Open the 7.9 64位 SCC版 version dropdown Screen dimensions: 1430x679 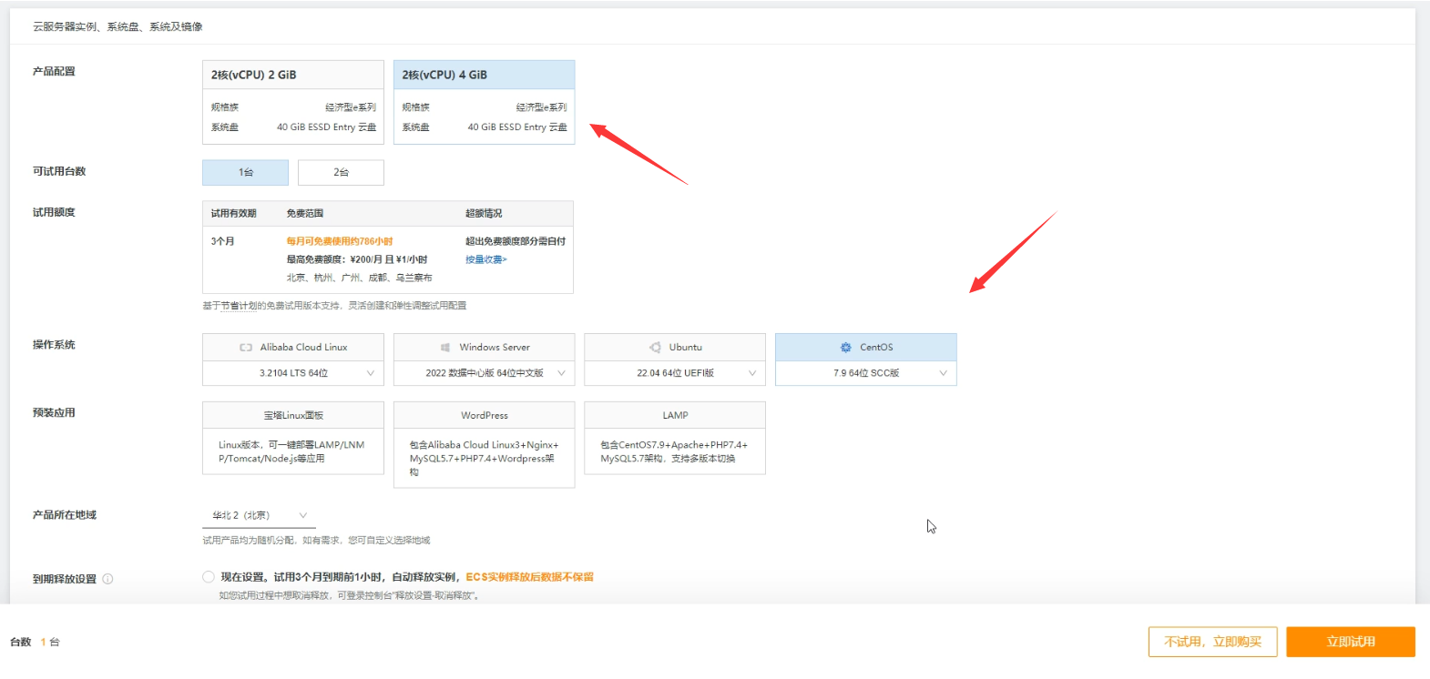click(x=866, y=373)
